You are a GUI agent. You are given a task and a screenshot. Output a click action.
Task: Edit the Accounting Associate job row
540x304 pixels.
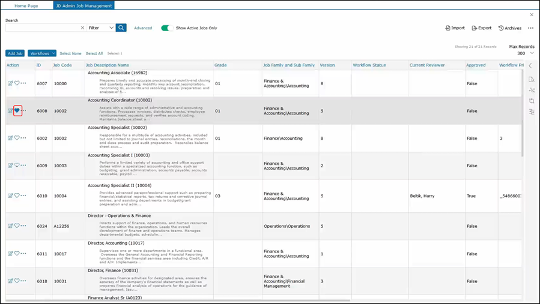[x=10, y=83]
